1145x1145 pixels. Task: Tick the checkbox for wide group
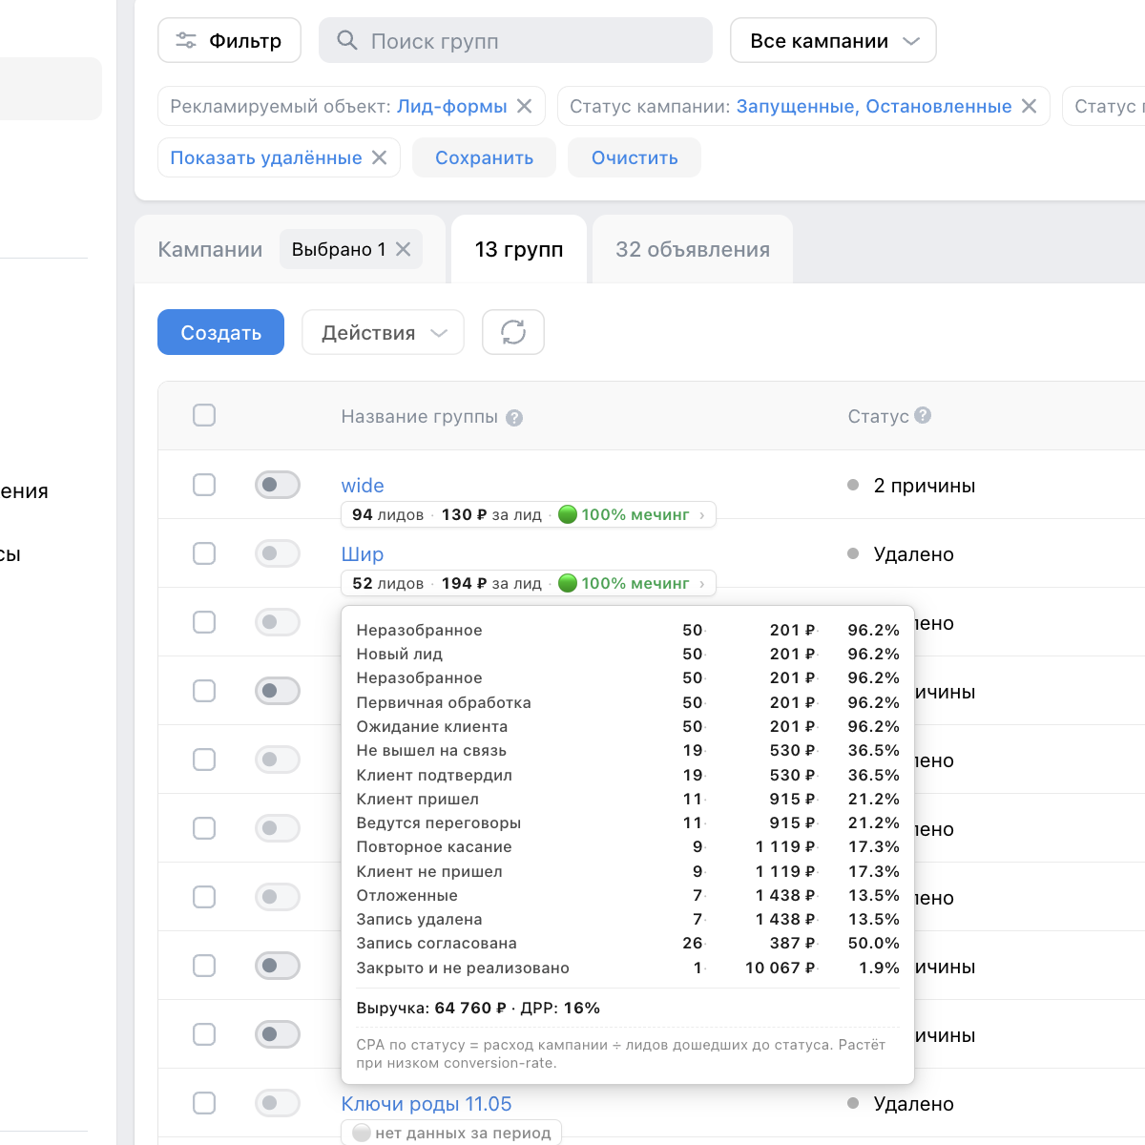(x=204, y=485)
